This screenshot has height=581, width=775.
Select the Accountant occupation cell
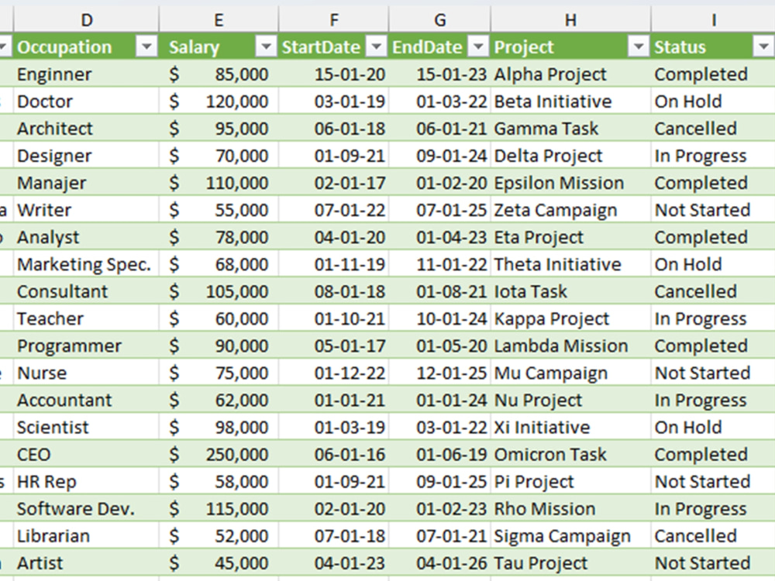[87, 401]
